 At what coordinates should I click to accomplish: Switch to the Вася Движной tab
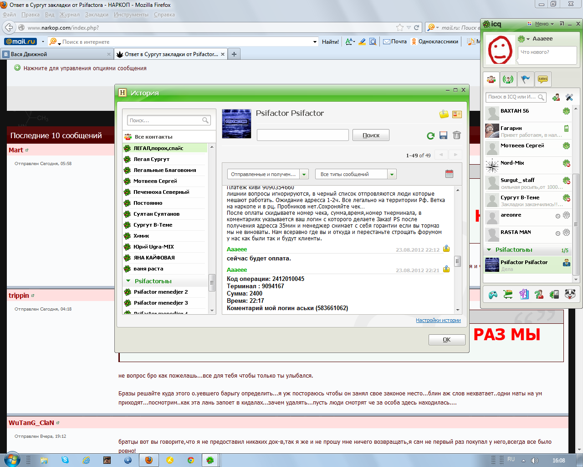coord(57,54)
